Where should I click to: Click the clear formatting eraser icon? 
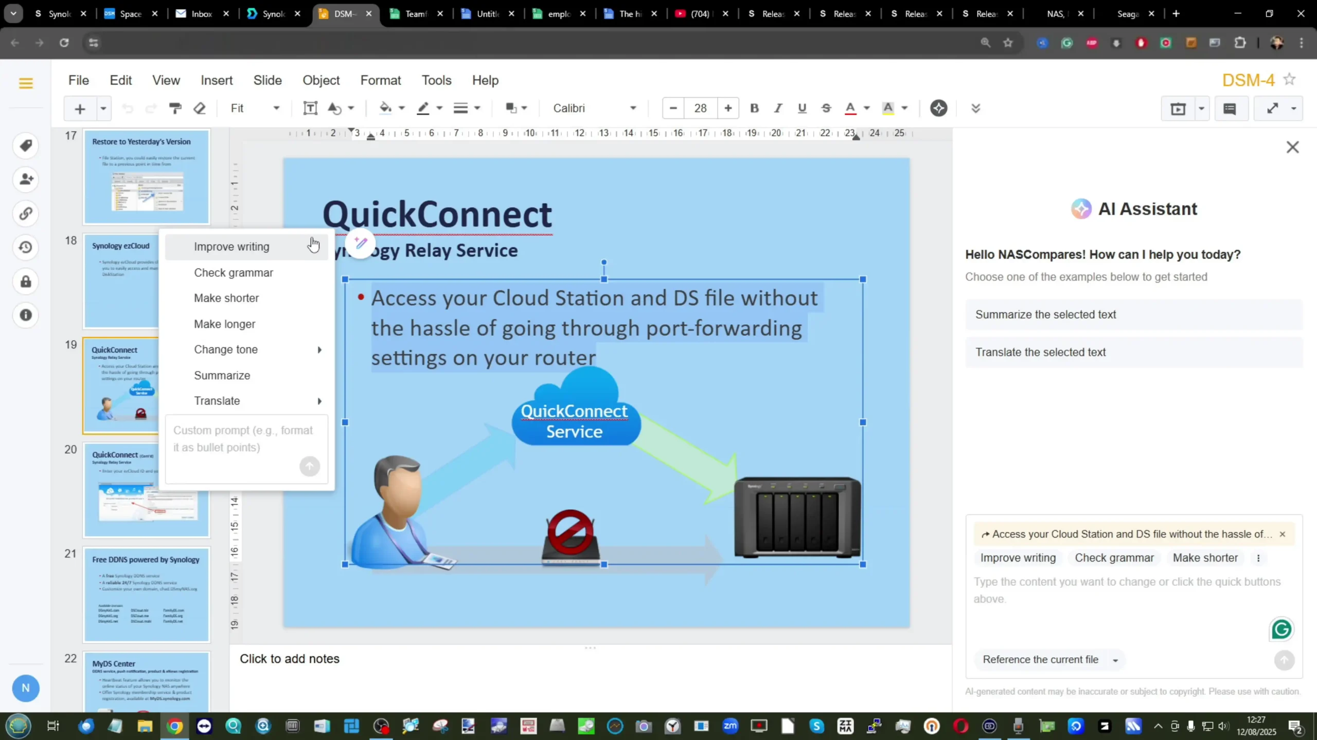(200, 108)
